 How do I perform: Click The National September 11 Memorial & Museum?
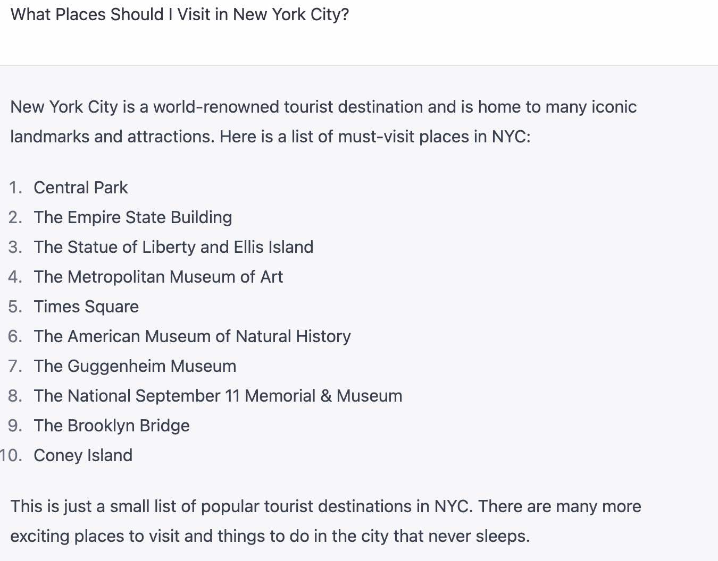click(x=218, y=396)
